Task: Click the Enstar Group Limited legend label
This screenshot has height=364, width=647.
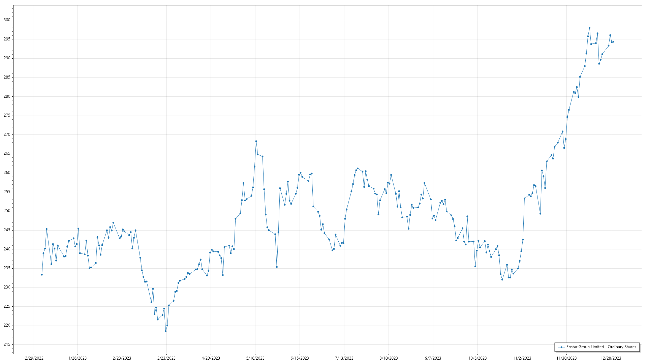Action: 601,347
